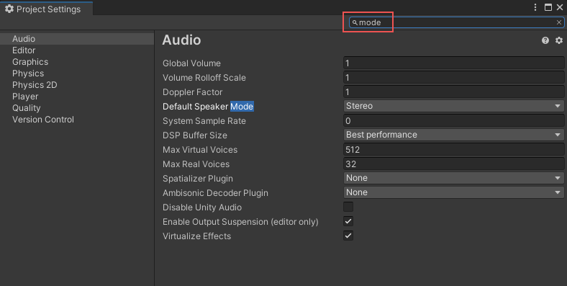The image size is (567, 286).
Task: Open the Default Speaker Mode dropdown
Action: [453, 106]
